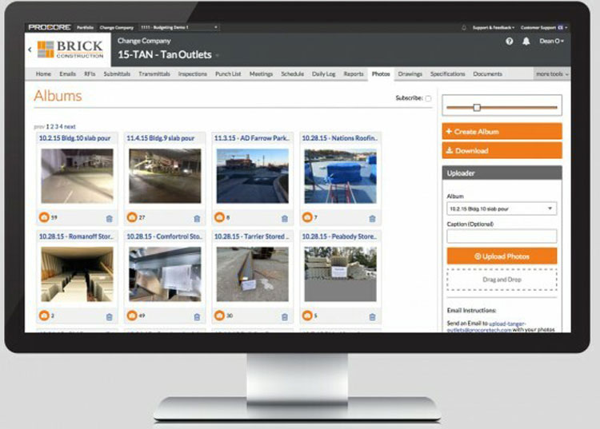
Task: Click the Drag and Drop upload area
Action: (502, 280)
